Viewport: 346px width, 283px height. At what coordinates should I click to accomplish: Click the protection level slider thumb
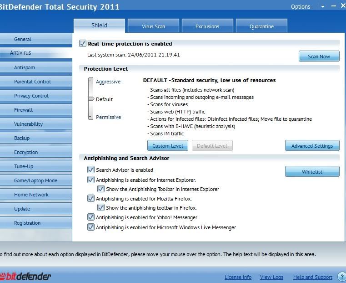point(91,98)
